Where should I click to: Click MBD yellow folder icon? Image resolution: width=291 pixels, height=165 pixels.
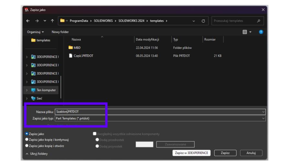(x=70, y=48)
